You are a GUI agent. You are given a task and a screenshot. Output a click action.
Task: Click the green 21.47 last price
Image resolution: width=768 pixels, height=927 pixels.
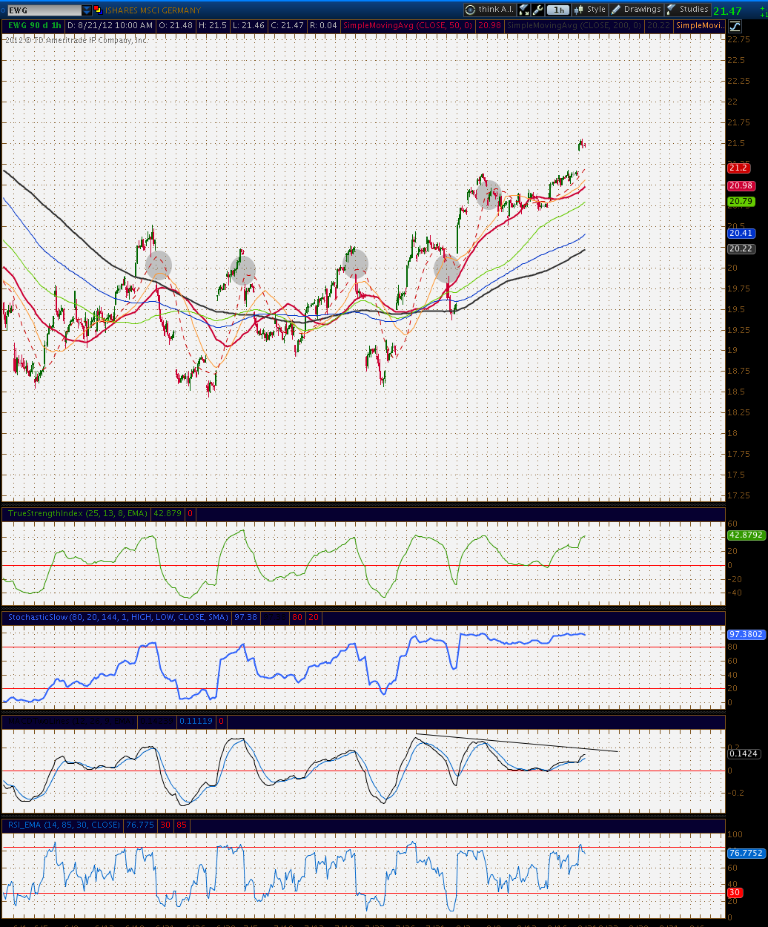point(727,10)
